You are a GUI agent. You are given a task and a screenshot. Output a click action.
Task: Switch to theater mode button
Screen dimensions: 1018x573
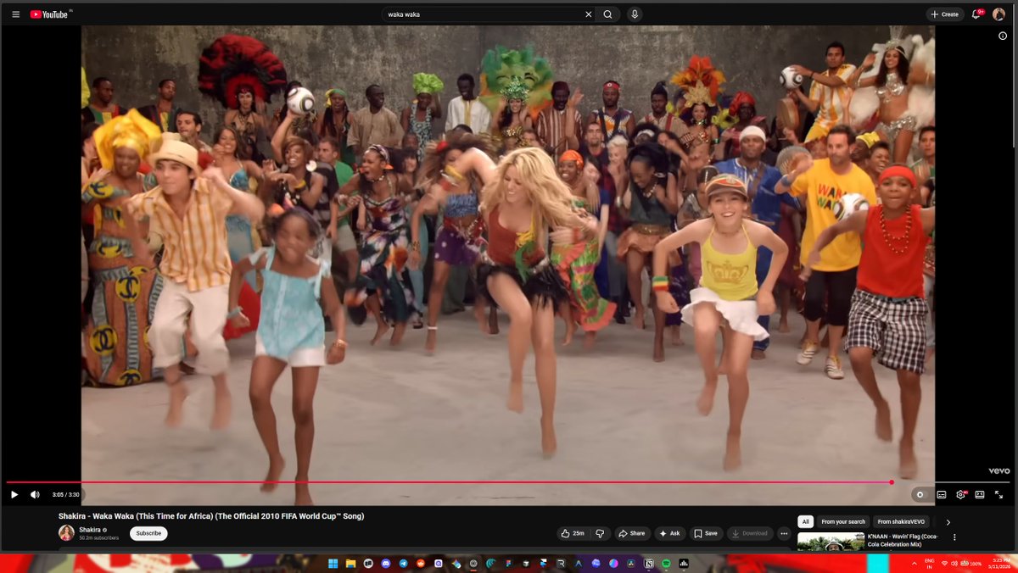click(x=979, y=494)
